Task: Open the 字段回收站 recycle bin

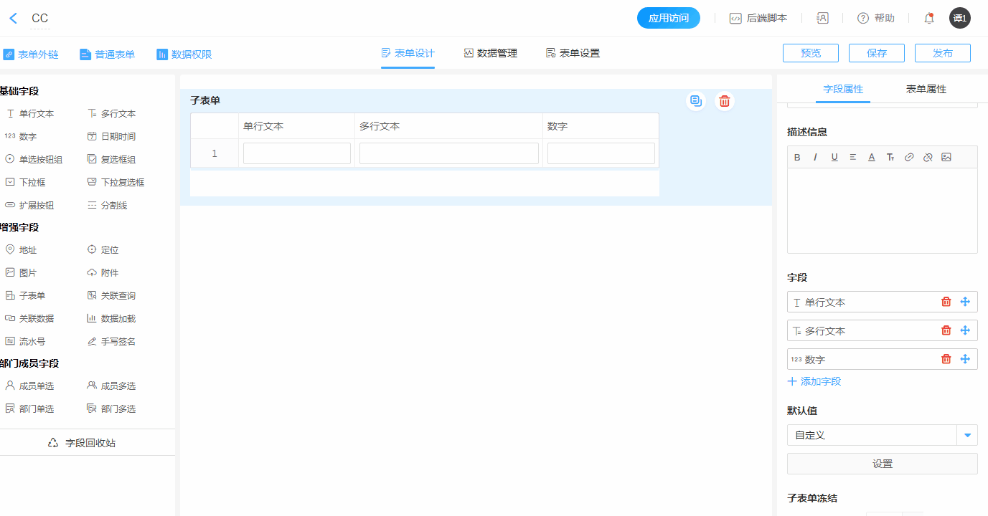Action: pyautogui.click(x=81, y=443)
